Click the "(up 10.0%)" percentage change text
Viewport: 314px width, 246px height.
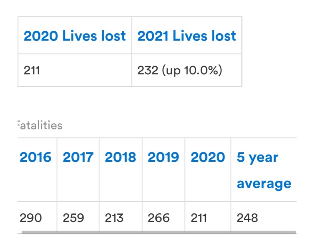(x=192, y=71)
